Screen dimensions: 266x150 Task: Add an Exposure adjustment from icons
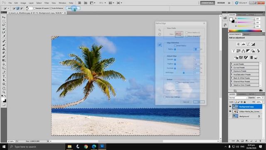point(253,44)
